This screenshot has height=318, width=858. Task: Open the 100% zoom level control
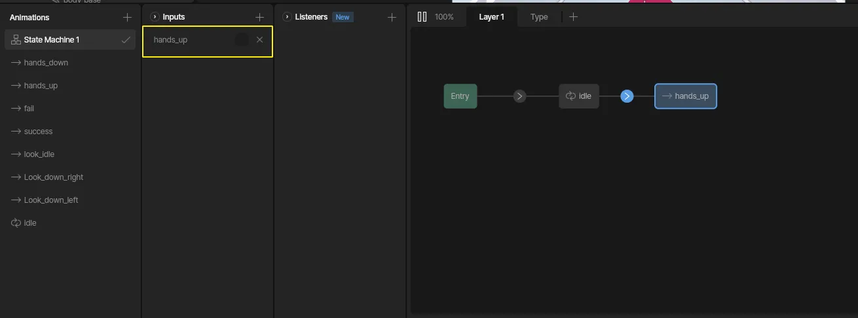point(444,17)
